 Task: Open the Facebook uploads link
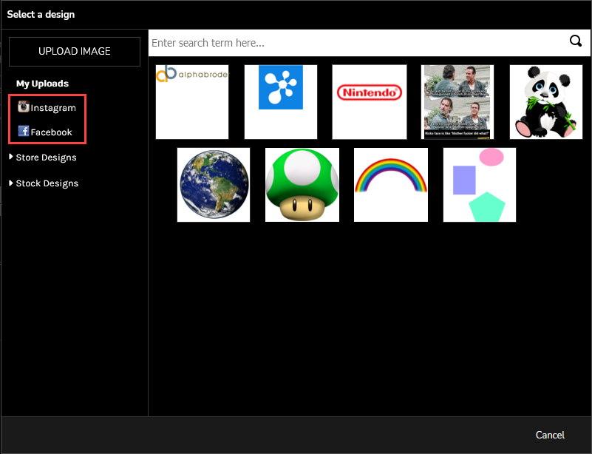51,132
